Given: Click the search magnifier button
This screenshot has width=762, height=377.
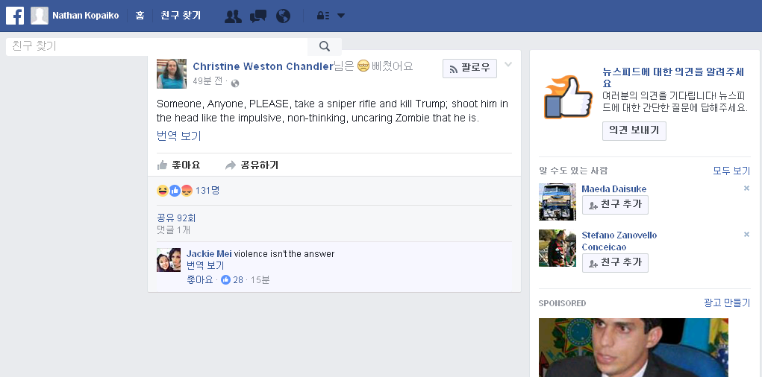Looking at the screenshot, I should [x=325, y=47].
